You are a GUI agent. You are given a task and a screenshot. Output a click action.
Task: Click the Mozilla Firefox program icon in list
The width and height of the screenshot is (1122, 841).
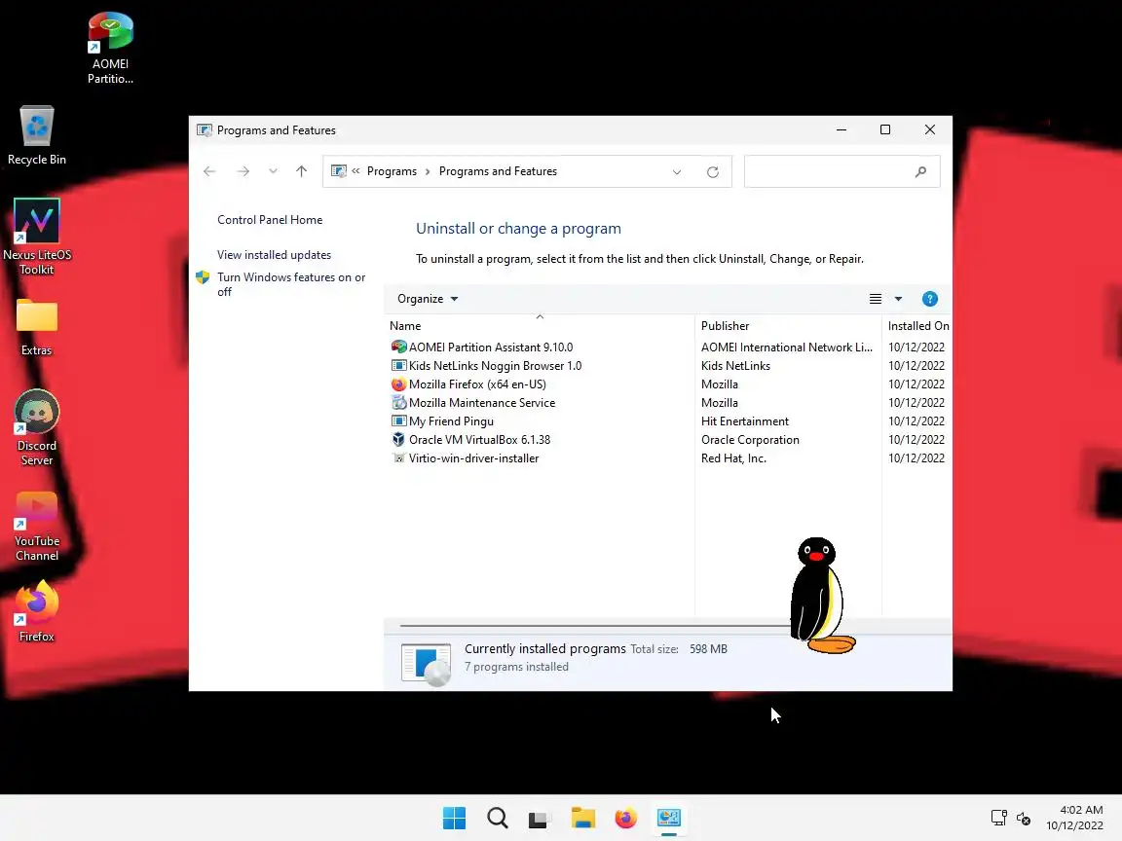(x=398, y=384)
